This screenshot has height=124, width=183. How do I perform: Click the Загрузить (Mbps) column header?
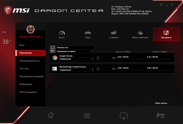[x=160, y=51]
